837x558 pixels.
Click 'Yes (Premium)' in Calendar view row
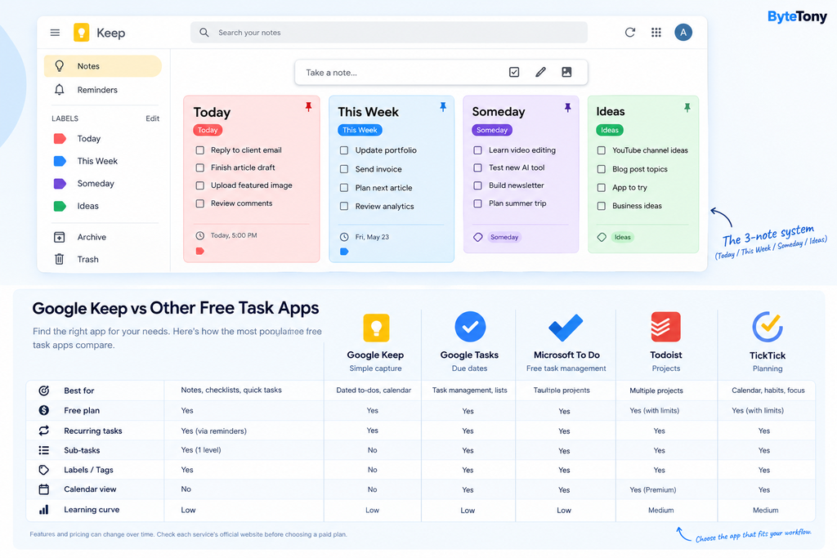coord(653,489)
